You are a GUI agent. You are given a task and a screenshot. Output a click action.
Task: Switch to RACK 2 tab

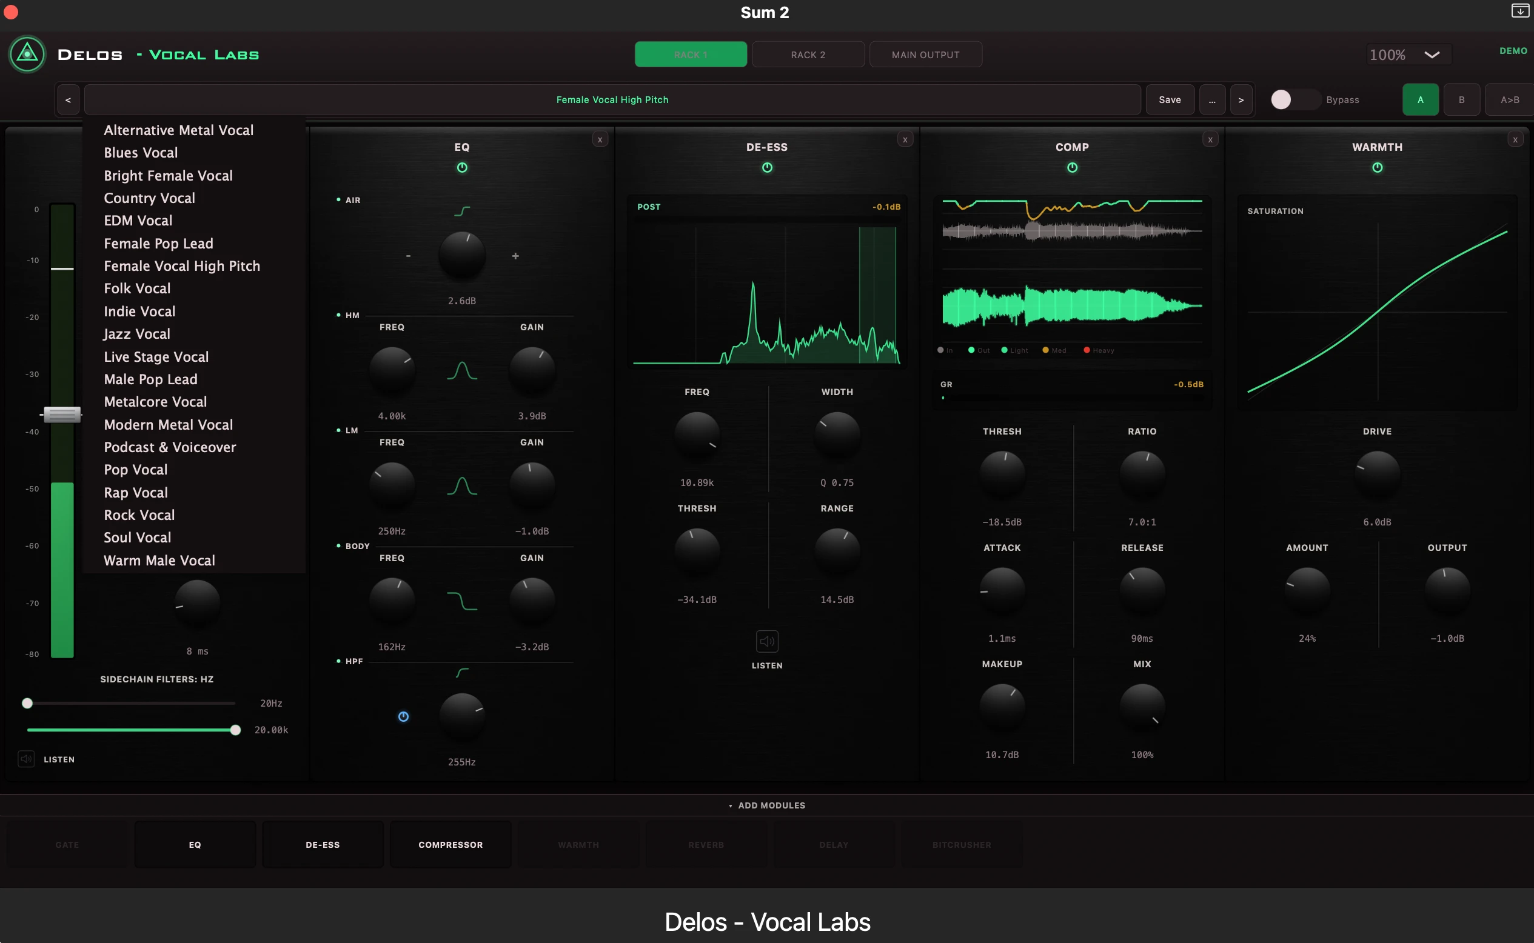[x=808, y=55]
